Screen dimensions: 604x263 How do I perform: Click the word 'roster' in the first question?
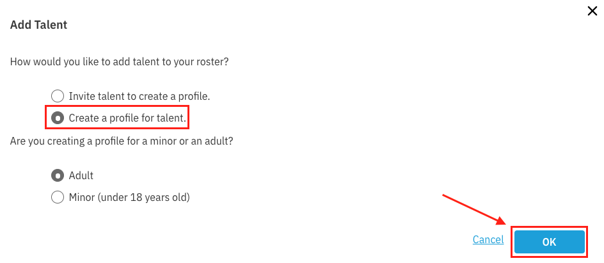(x=211, y=62)
